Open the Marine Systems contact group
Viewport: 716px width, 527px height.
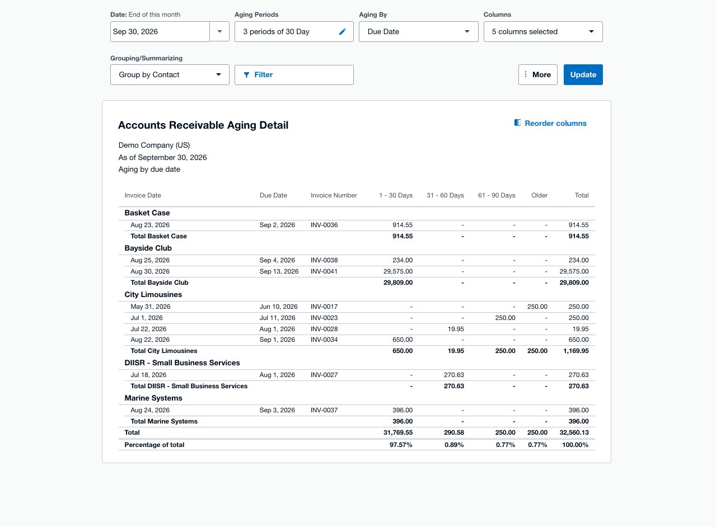click(x=153, y=398)
